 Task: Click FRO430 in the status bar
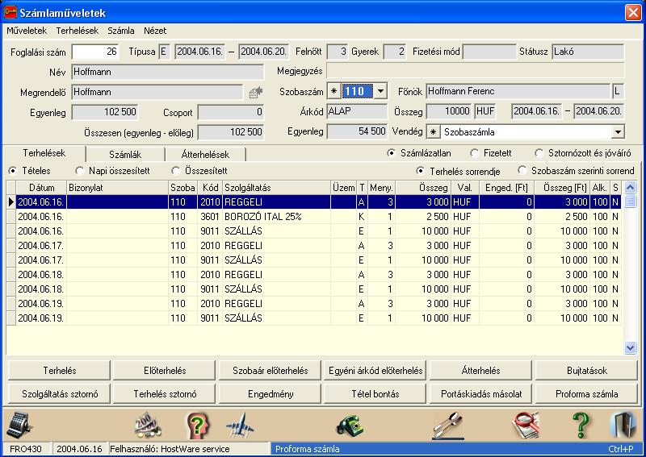tap(26, 449)
